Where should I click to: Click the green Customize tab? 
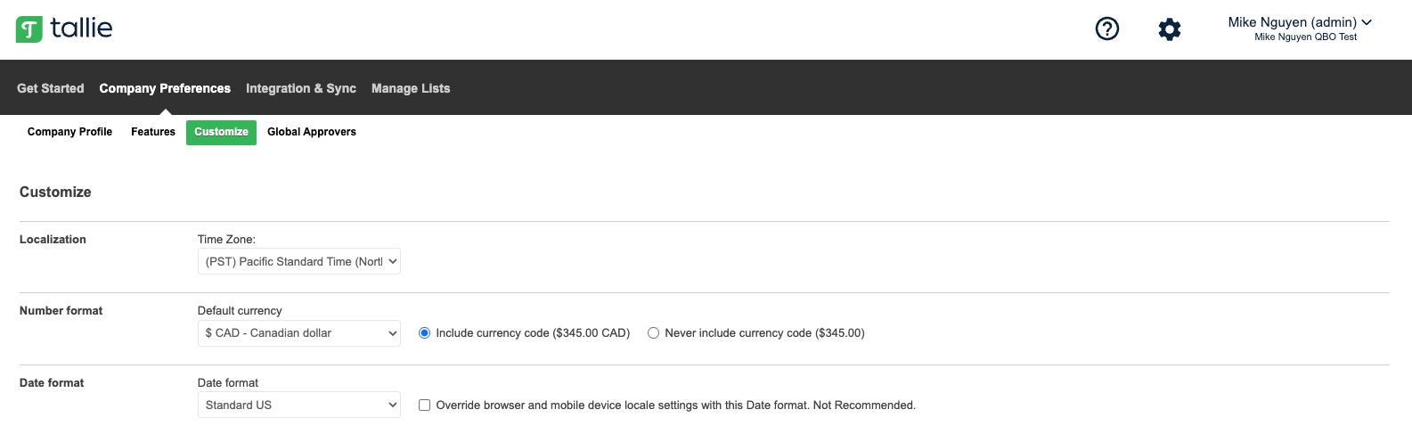tap(221, 132)
